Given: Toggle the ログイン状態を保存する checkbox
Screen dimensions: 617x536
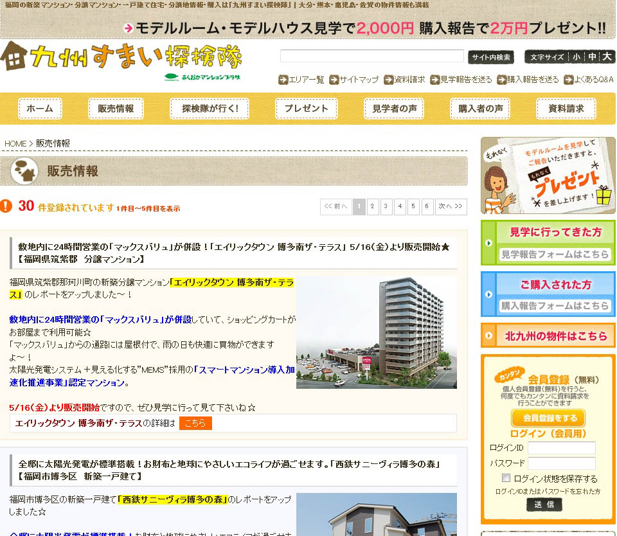Looking at the screenshot, I should pos(506,478).
